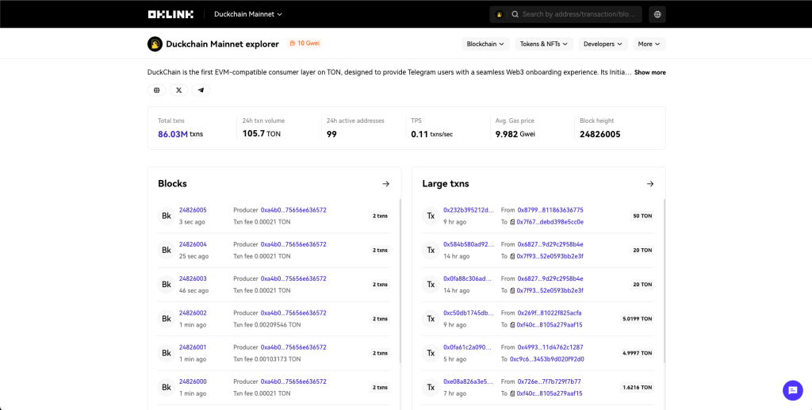Click the arrow next to Blocks heading
The image size is (812, 410).
[385, 184]
